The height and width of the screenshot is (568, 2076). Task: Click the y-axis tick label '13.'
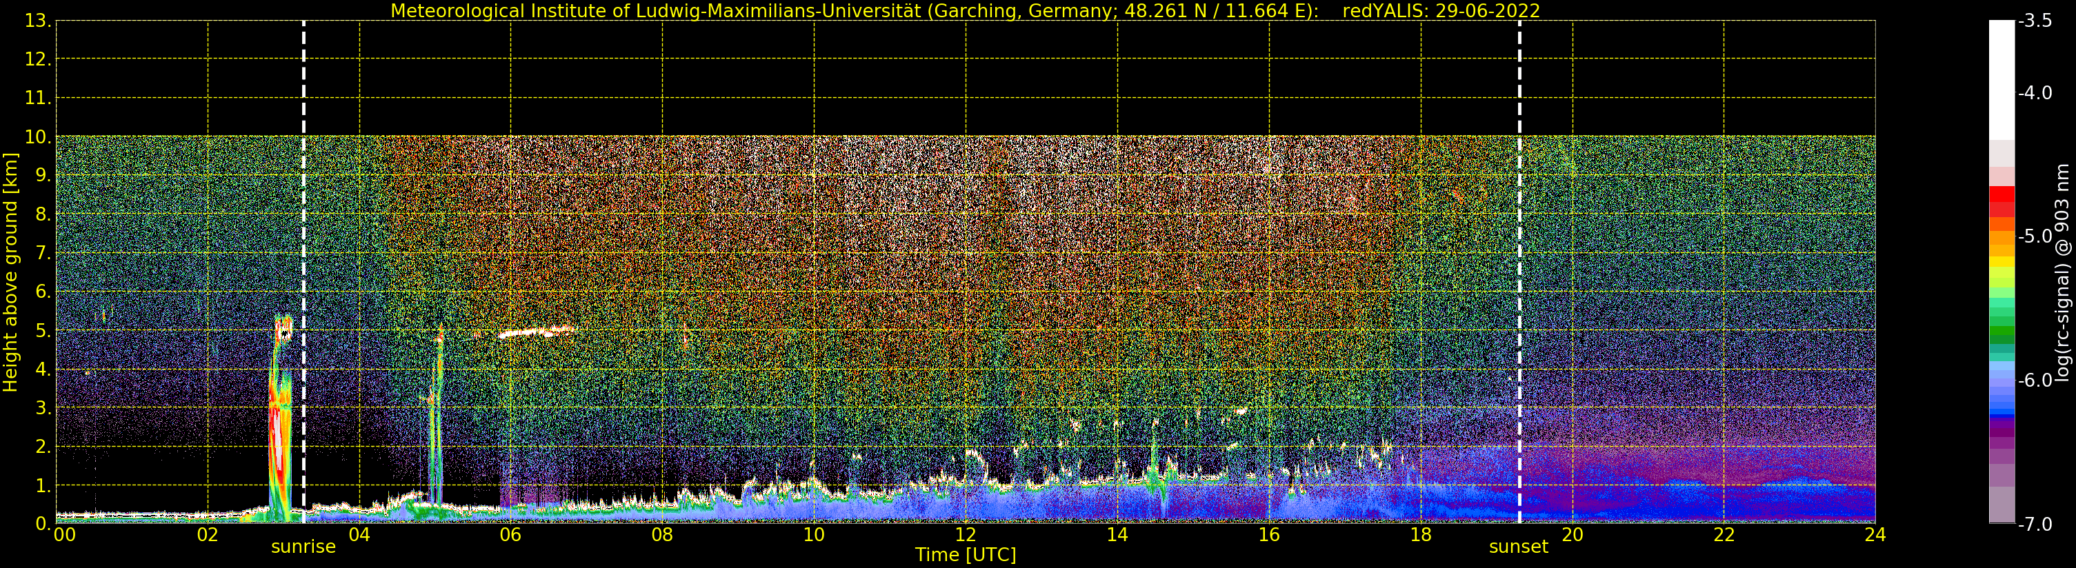point(38,21)
